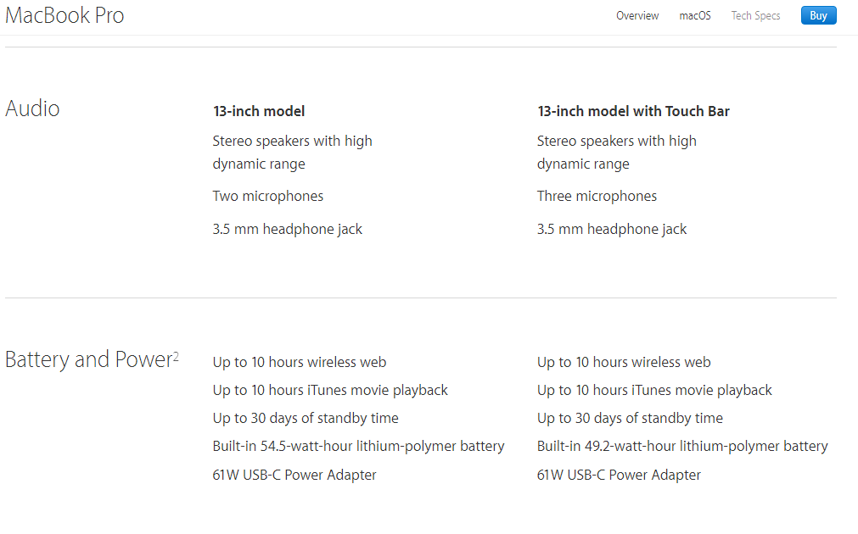
Task: Select the Tech Specs tab
Action: point(755,15)
